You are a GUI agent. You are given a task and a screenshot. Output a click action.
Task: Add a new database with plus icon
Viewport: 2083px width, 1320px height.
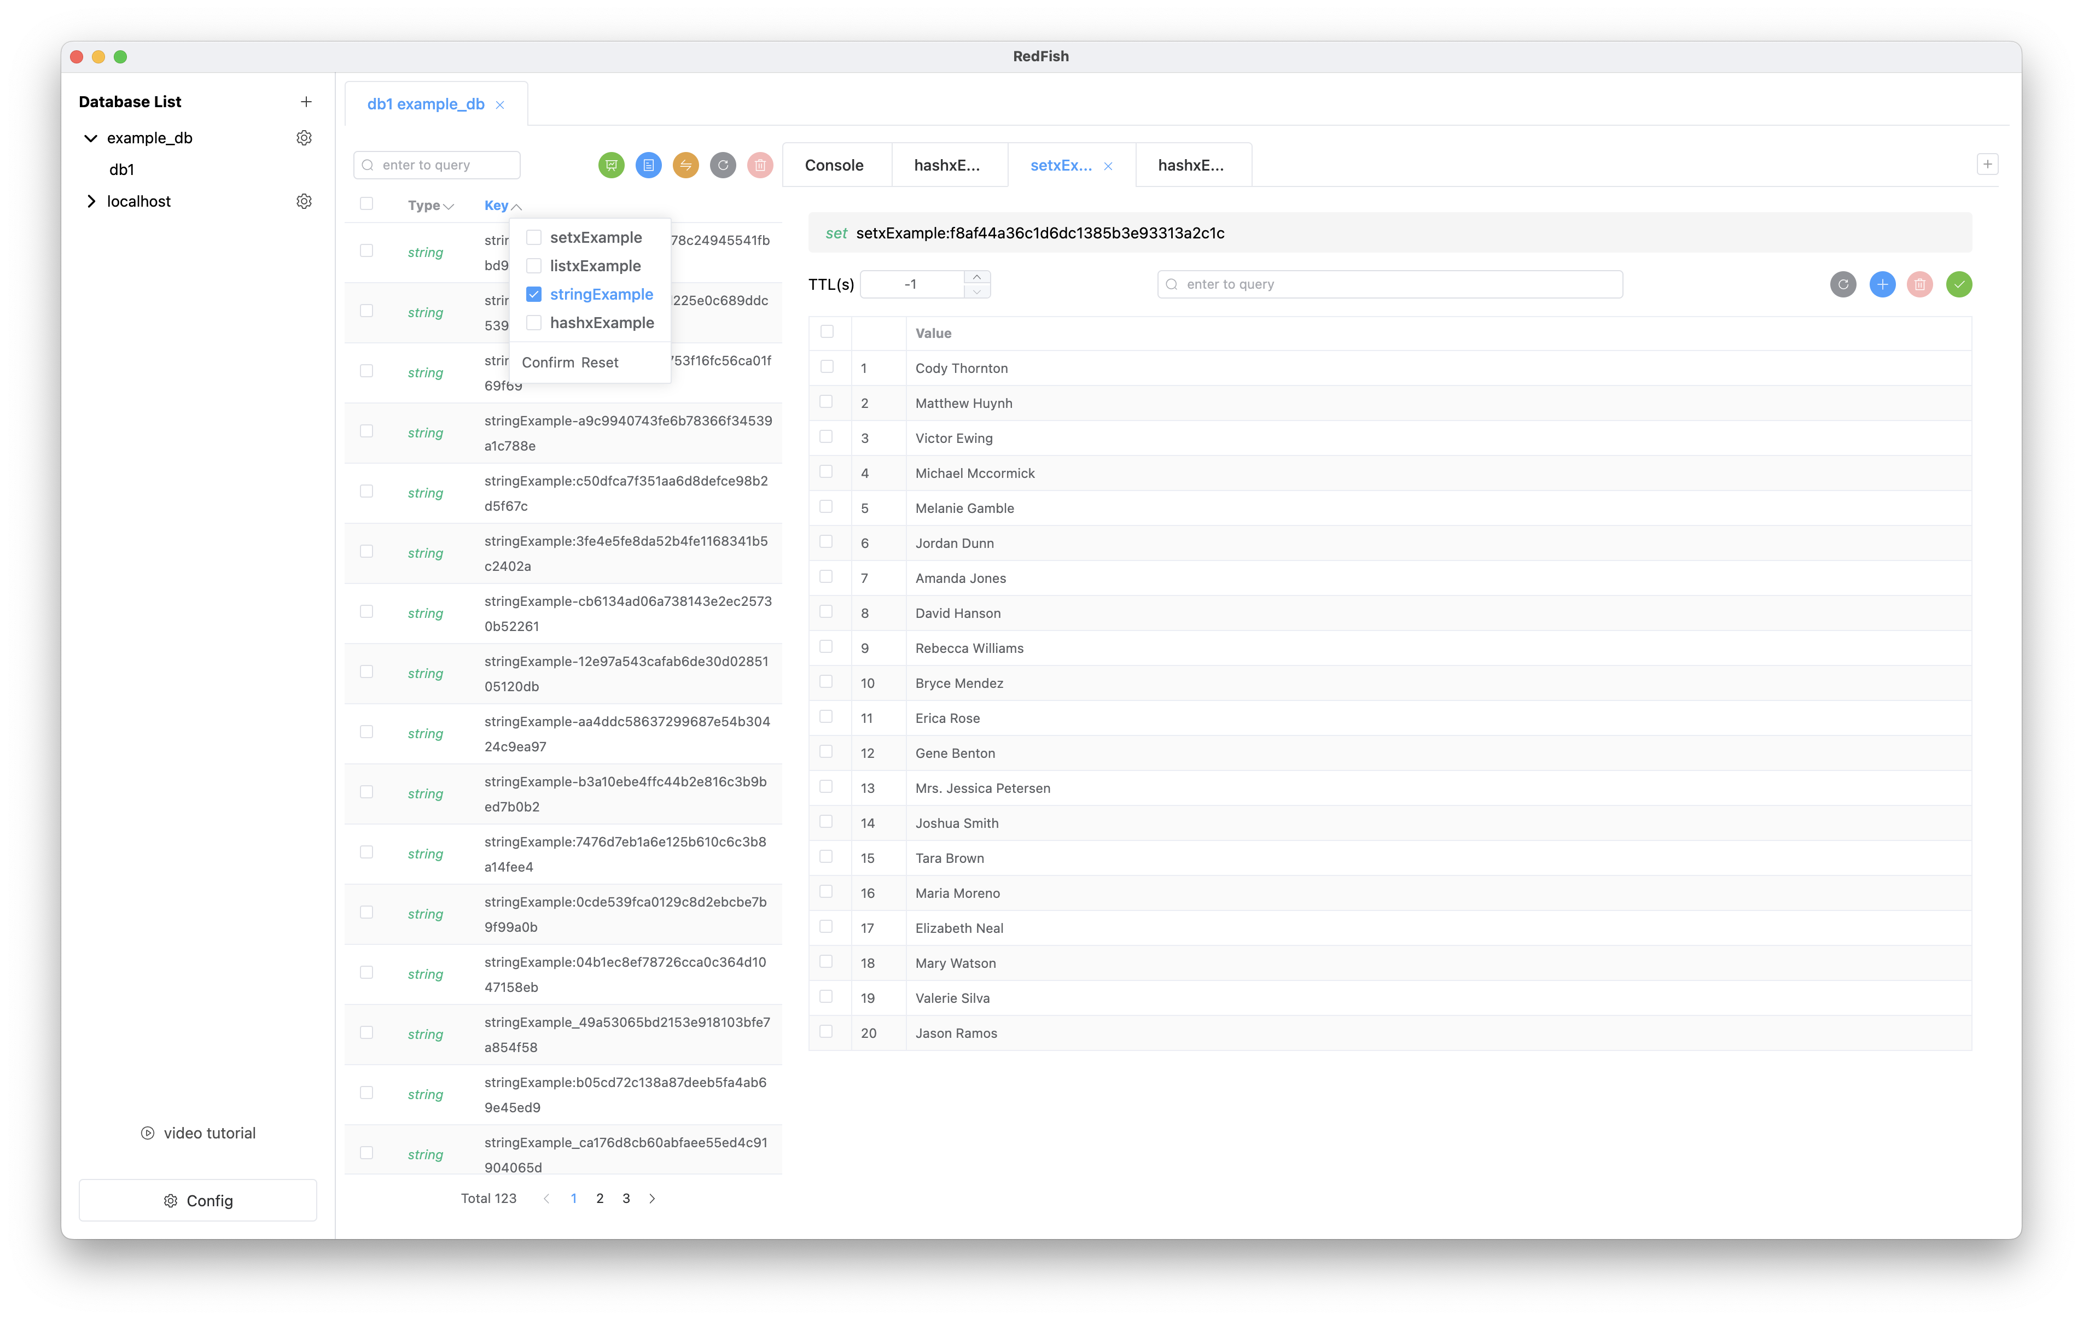point(306,102)
